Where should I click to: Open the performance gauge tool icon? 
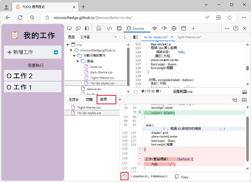point(164,28)
